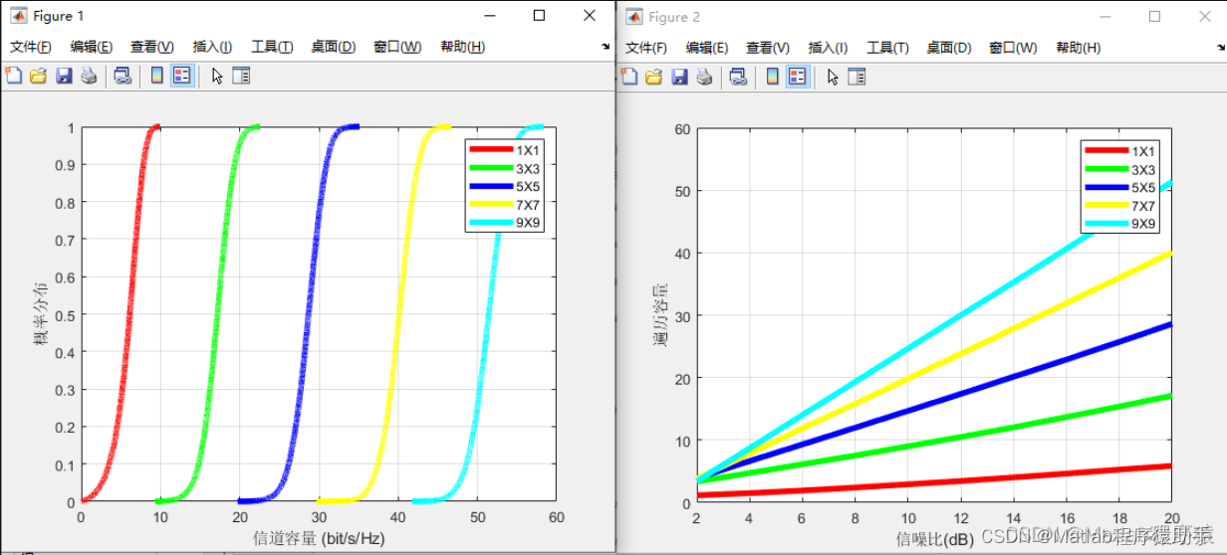Image resolution: width=1227 pixels, height=555 pixels.
Task: Click green 3X3 legend entry in Figure 1
Action: click(505, 168)
